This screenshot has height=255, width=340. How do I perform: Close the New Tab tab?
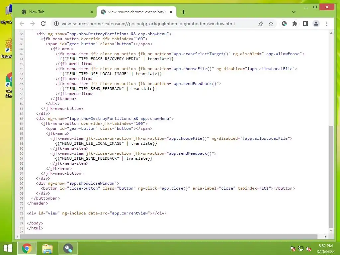[x=92, y=12]
